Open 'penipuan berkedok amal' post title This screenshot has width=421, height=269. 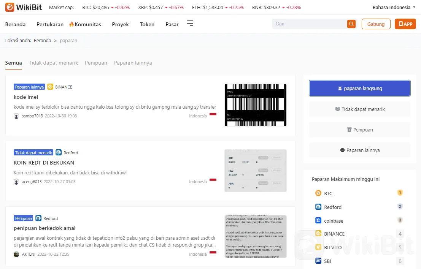pos(44,228)
